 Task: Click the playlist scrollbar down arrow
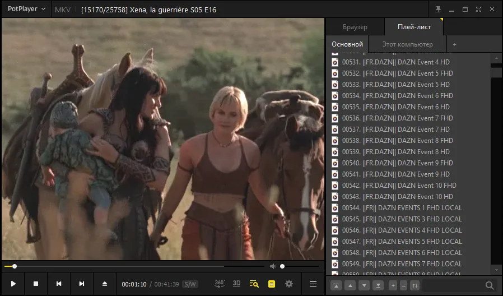pos(496,270)
